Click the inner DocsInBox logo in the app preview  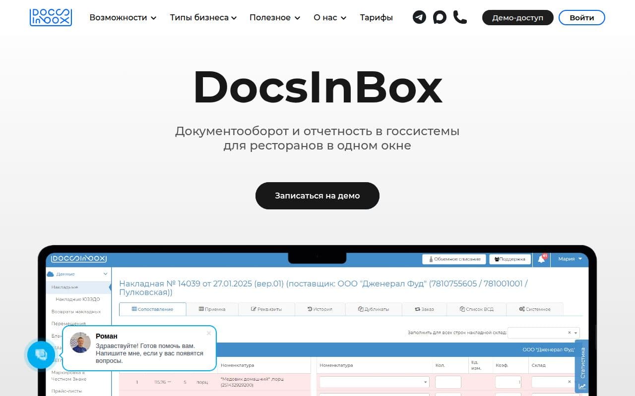pos(79,258)
